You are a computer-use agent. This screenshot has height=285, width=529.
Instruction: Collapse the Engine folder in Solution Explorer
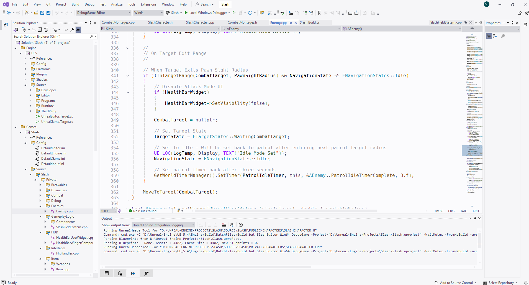(x=16, y=48)
